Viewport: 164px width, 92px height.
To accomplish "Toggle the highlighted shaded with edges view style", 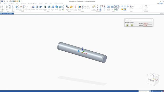I will coord(125,9).
